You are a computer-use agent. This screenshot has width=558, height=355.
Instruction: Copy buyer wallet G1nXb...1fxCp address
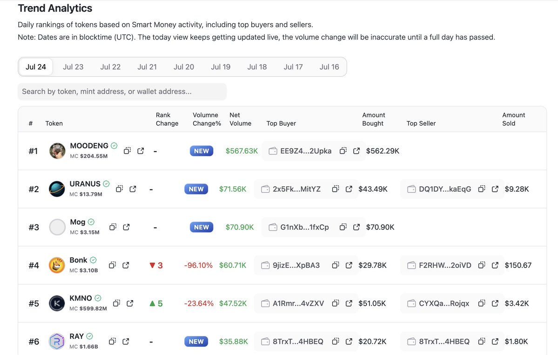[x=343, y=227]
